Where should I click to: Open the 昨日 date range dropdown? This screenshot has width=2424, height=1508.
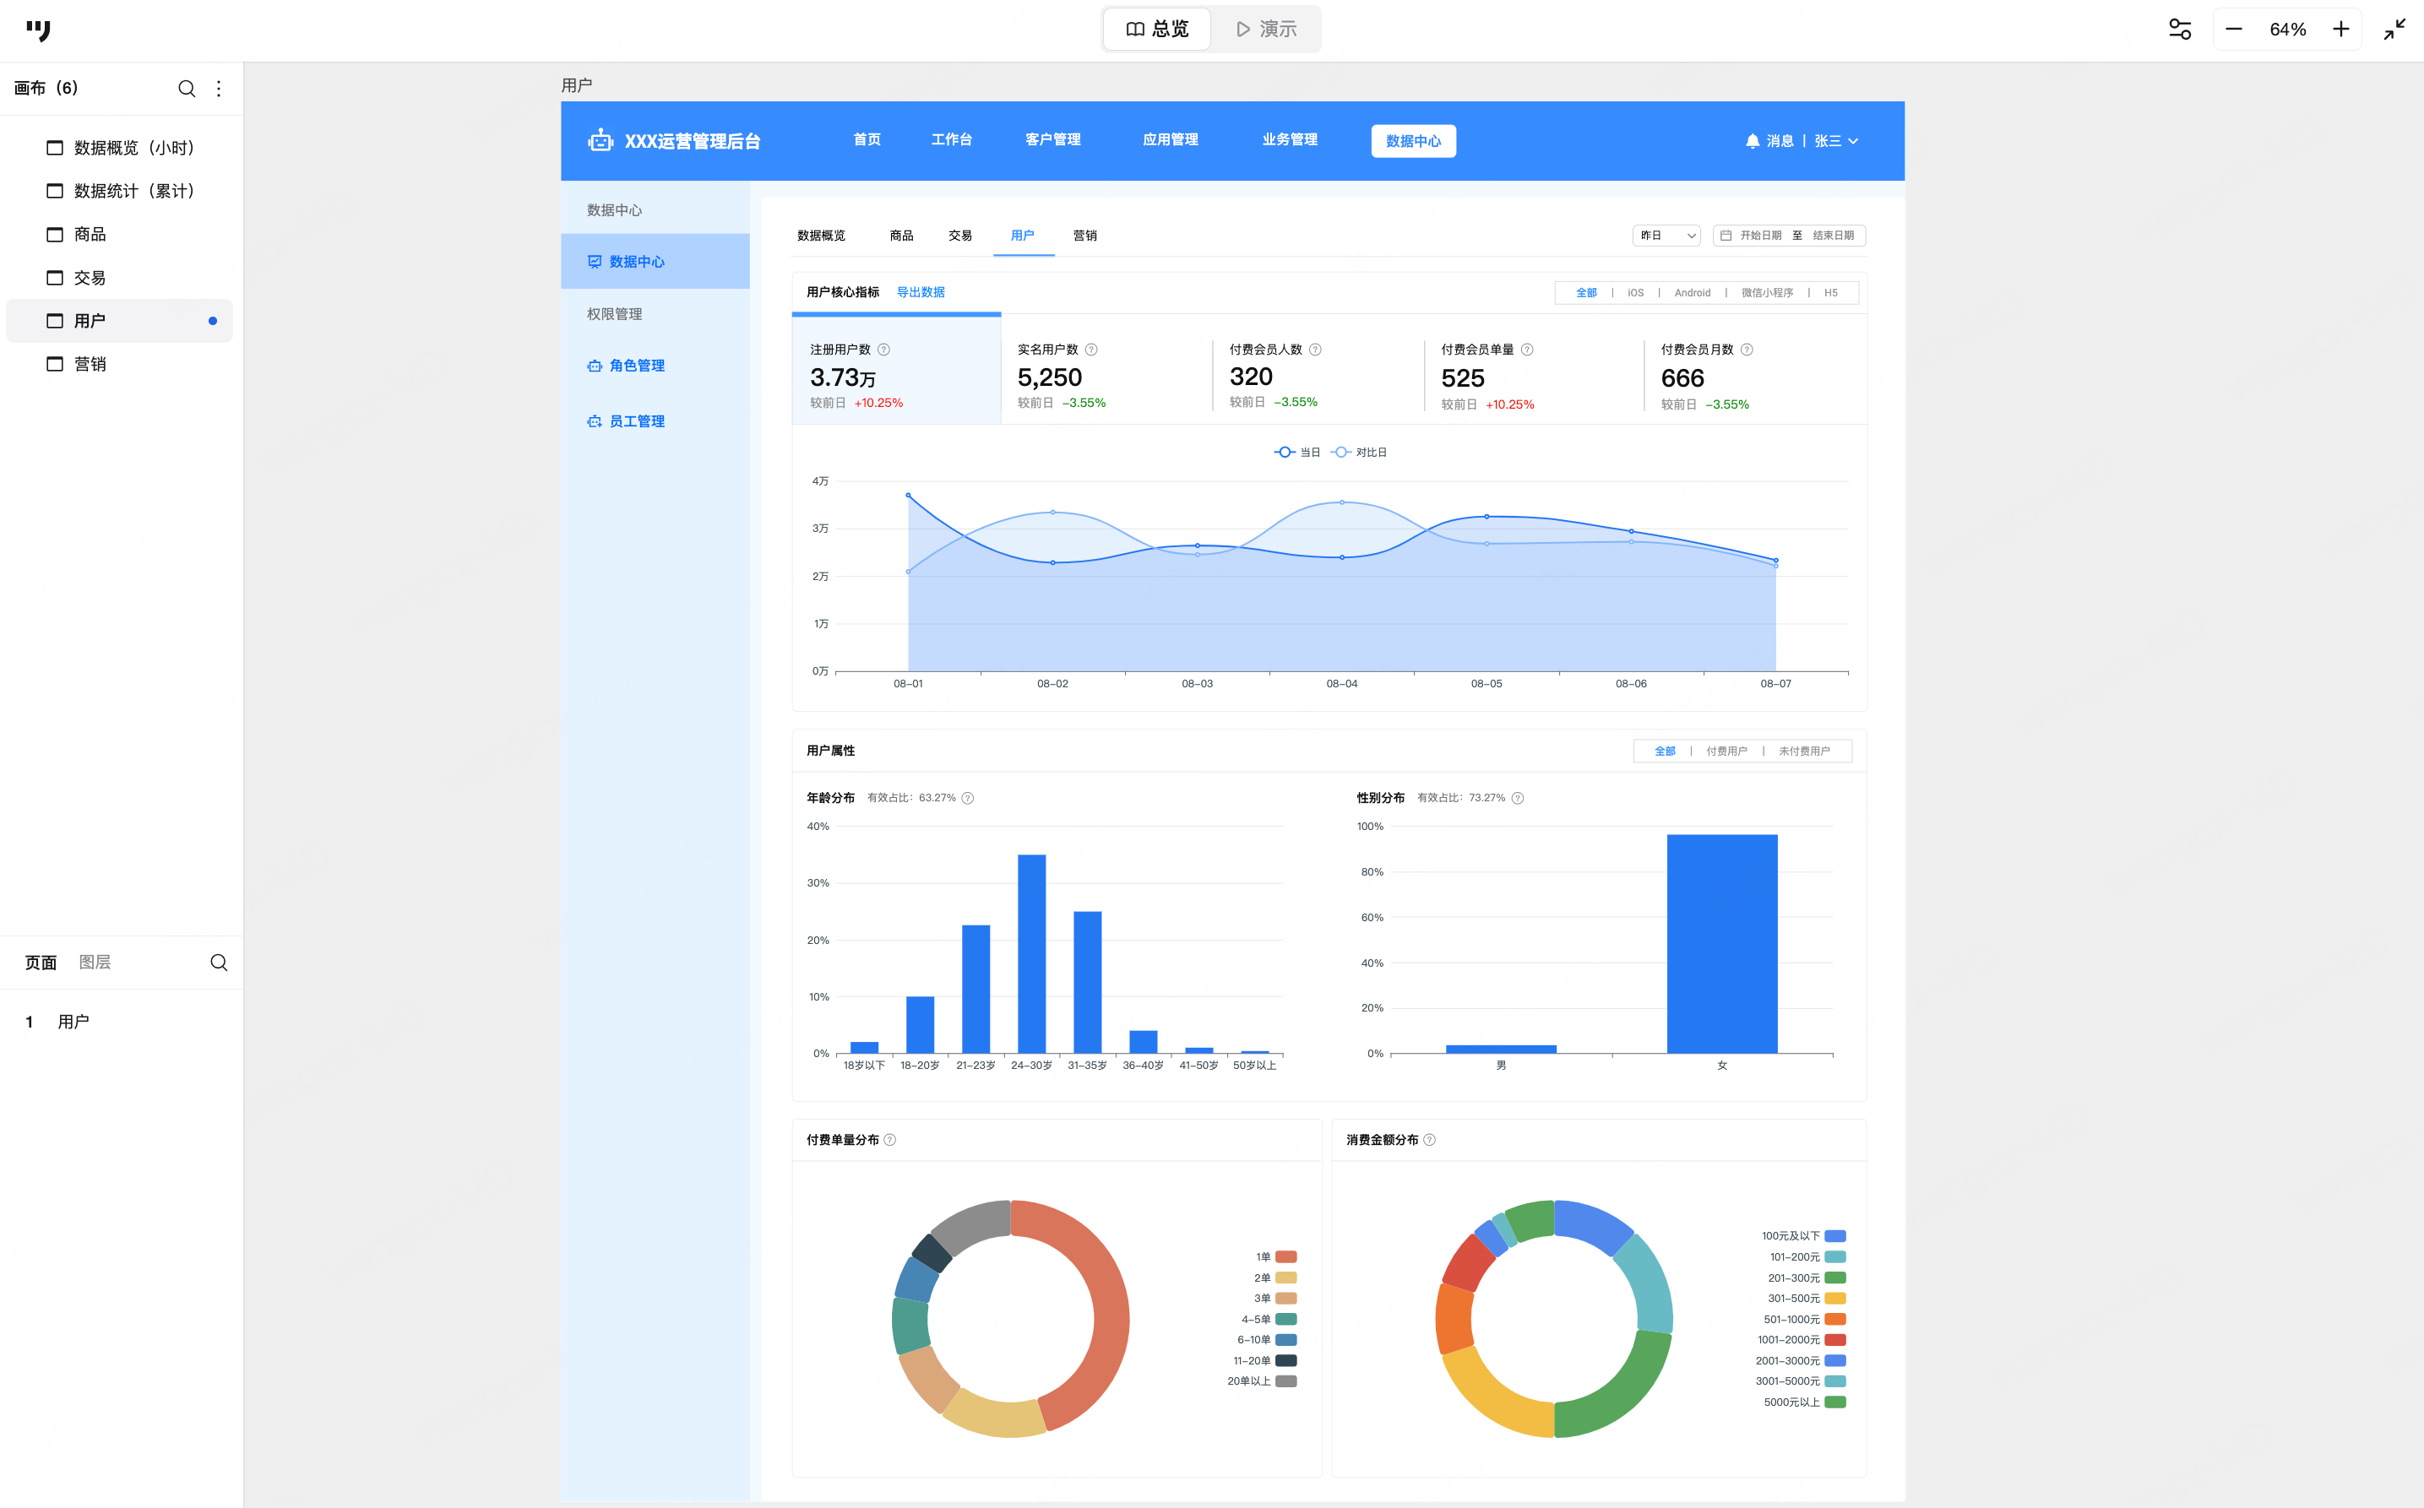coord(1666,236)
